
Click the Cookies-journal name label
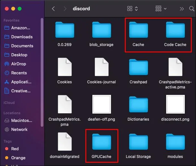(x=101, y=82)
